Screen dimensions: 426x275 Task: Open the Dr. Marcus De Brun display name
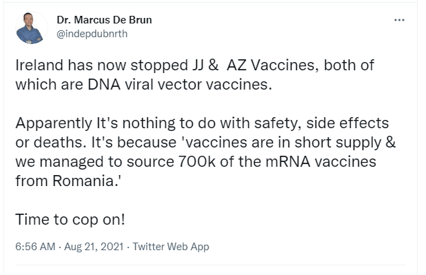[104, 20]
